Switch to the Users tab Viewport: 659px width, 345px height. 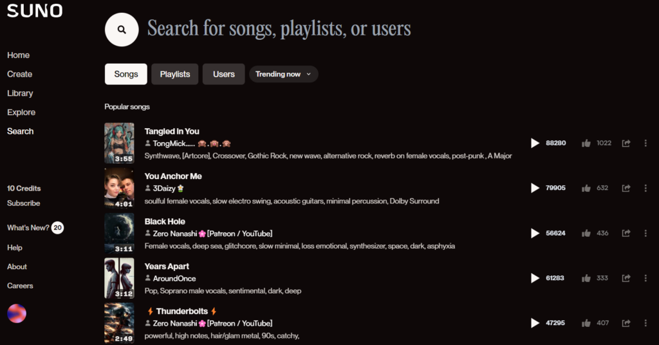click(224, 74)
